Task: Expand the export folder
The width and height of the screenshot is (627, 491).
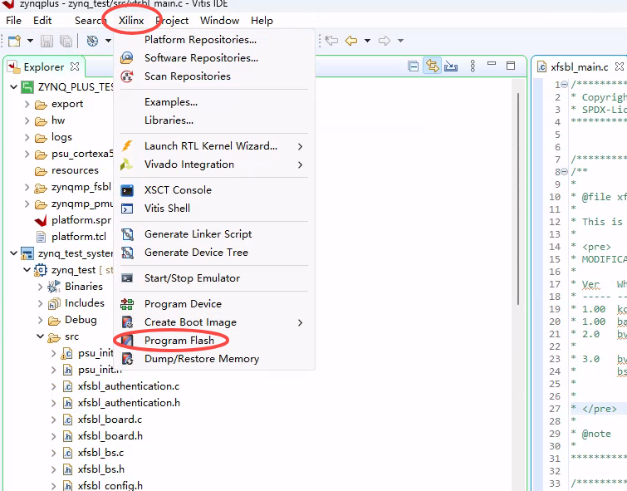Action: pyautogui.click(x=27, y=104)
